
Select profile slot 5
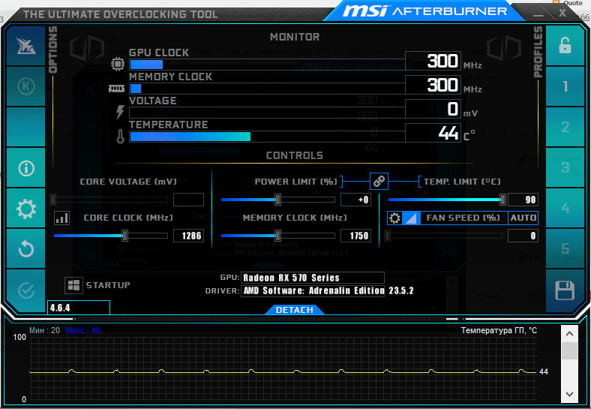point(565,248)
